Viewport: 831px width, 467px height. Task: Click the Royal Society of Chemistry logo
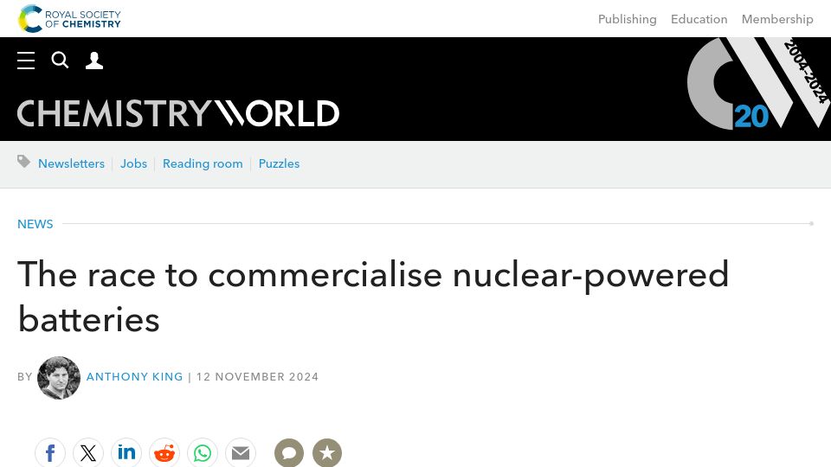click(69, 18)
